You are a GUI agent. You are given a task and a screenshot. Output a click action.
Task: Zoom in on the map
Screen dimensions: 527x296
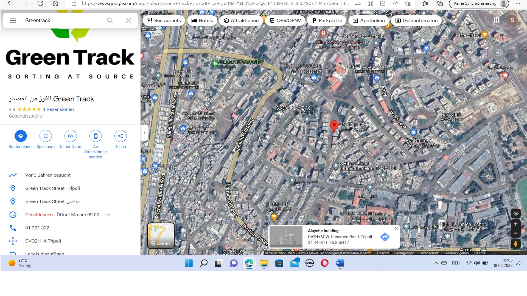coord(516,224)
